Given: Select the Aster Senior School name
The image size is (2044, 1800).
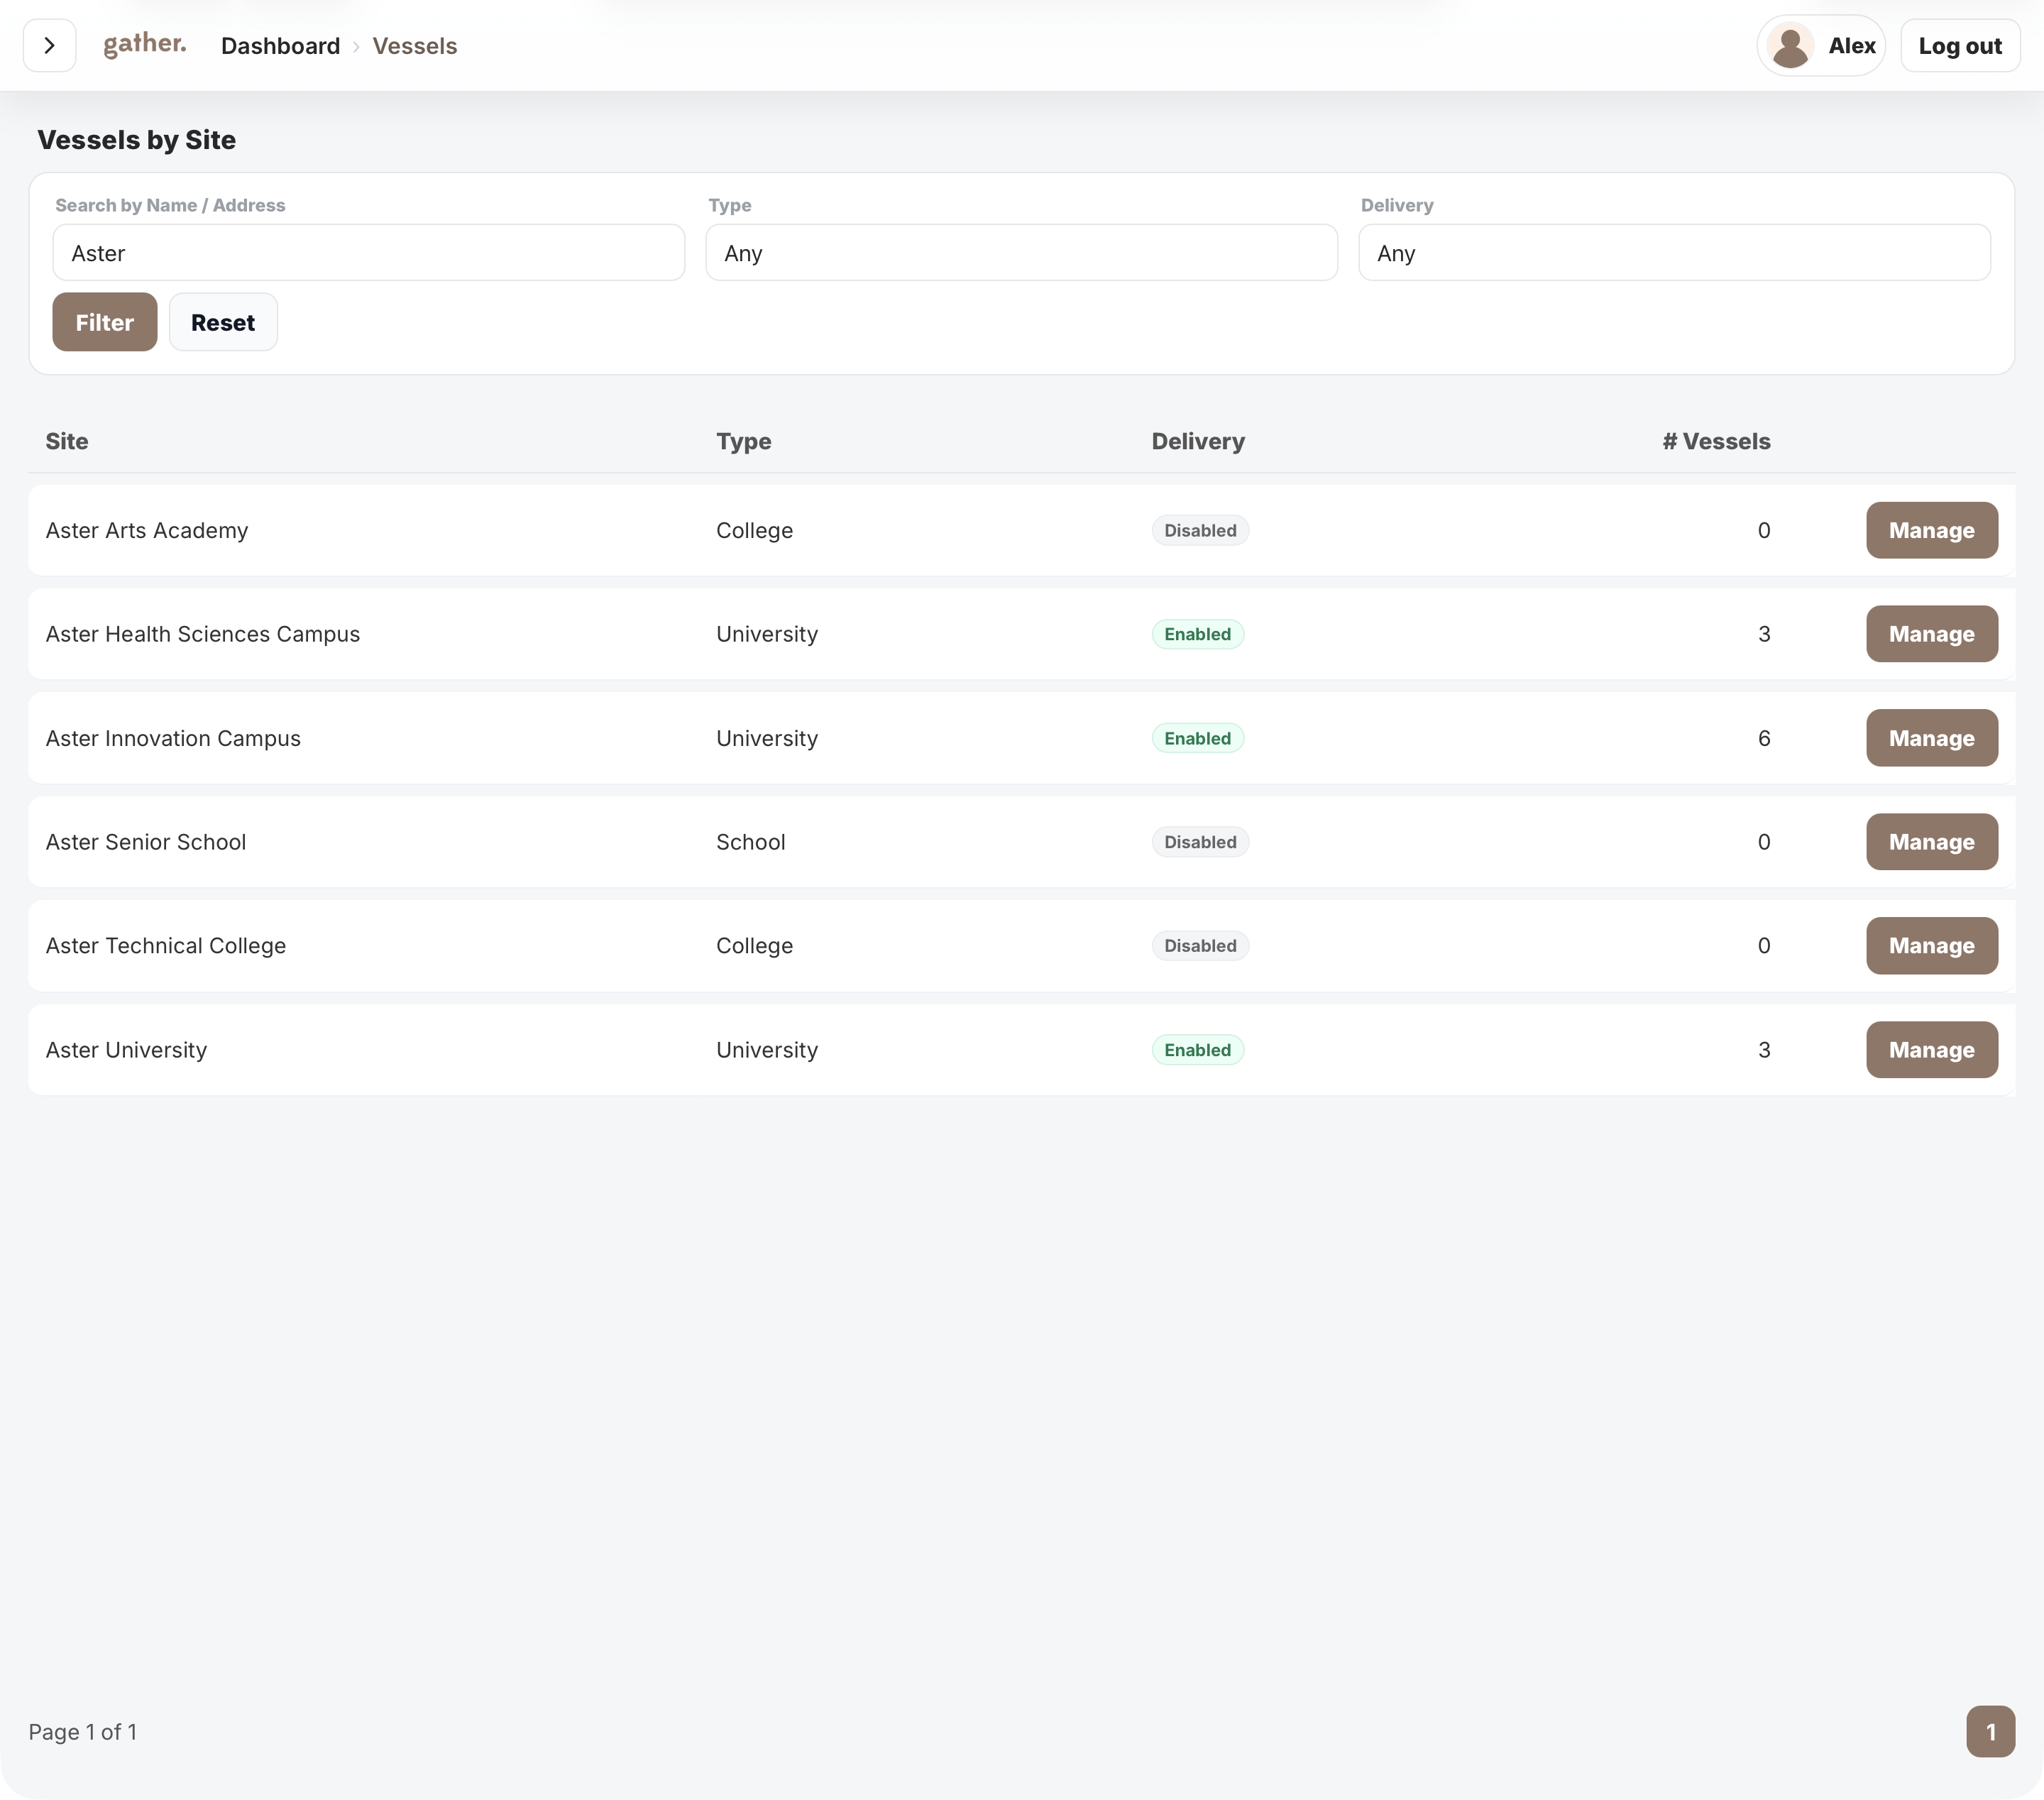Looking at the screenshot, I should (x=146, y=842).
